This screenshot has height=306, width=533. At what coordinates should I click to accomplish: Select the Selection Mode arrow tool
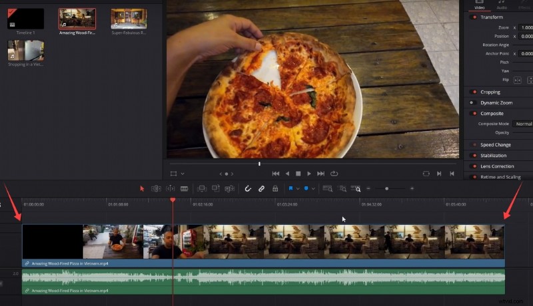(x=142, y=189)
